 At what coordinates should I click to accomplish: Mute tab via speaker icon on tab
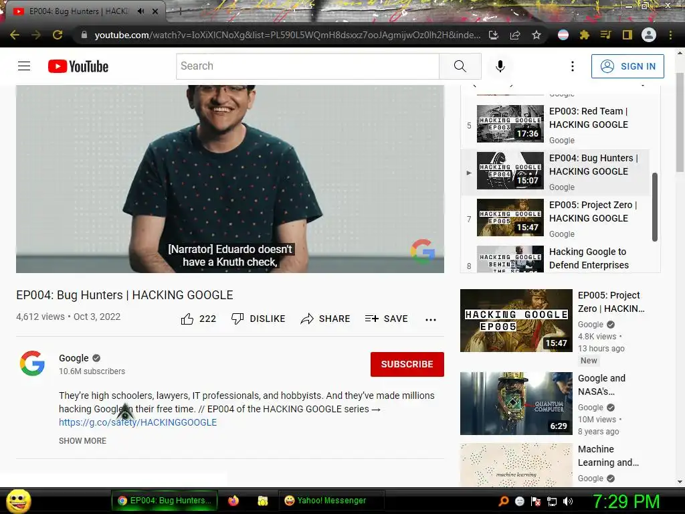(x=140, y=11)
